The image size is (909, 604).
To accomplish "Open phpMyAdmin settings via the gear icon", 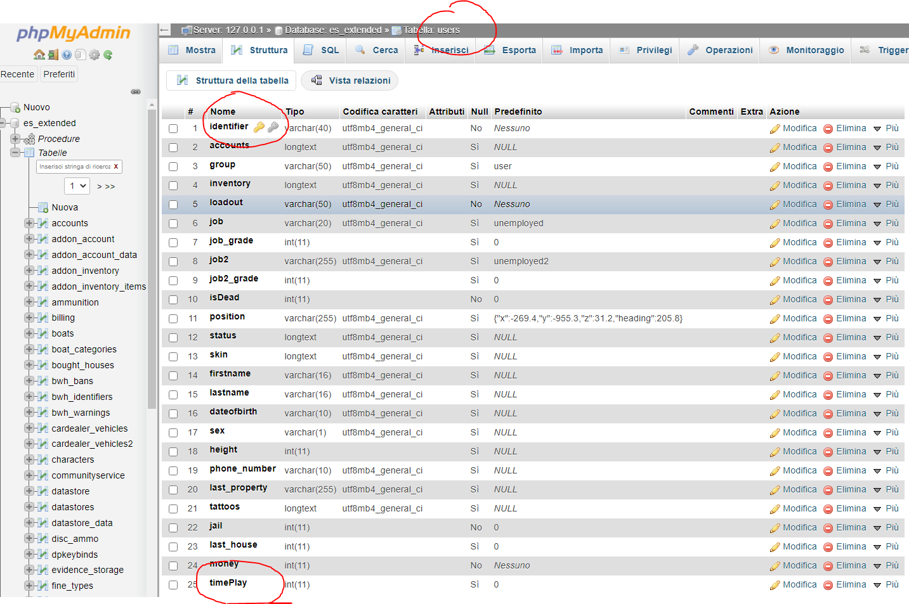I will [94, 55].
